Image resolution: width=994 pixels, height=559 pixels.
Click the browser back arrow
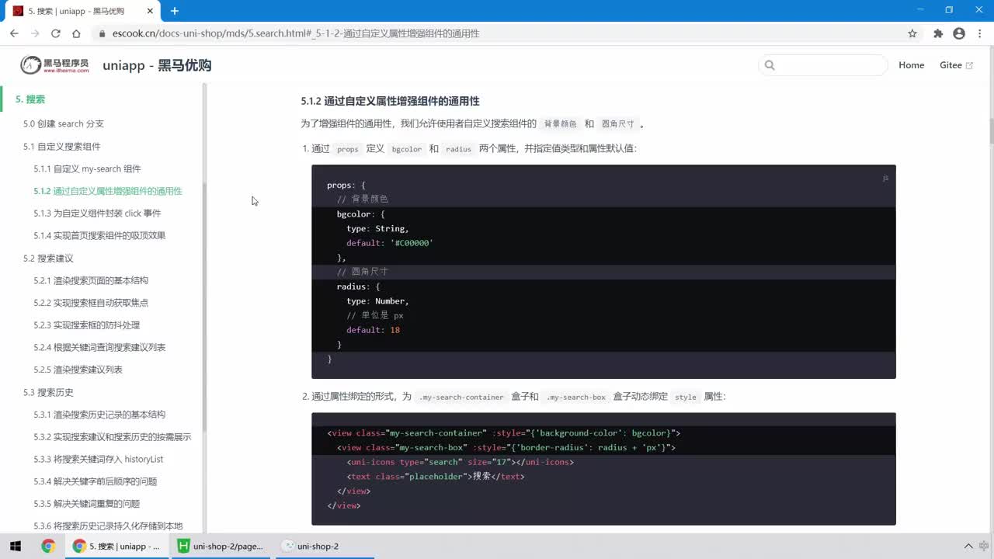(x=14, y=33)
